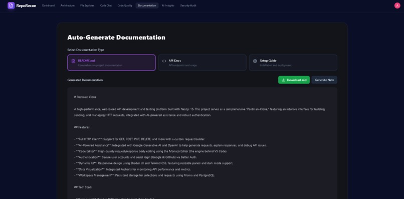Click the '## Features' line
This screenshot has width=404, height=199.
tap(82, 127)
